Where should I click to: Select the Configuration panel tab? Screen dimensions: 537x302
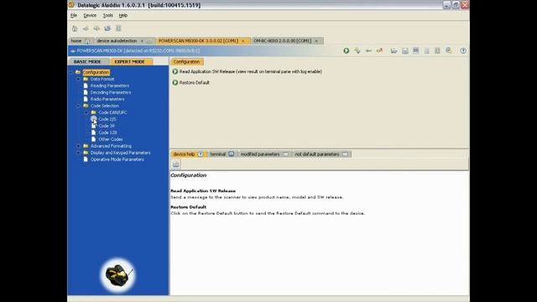186,61
